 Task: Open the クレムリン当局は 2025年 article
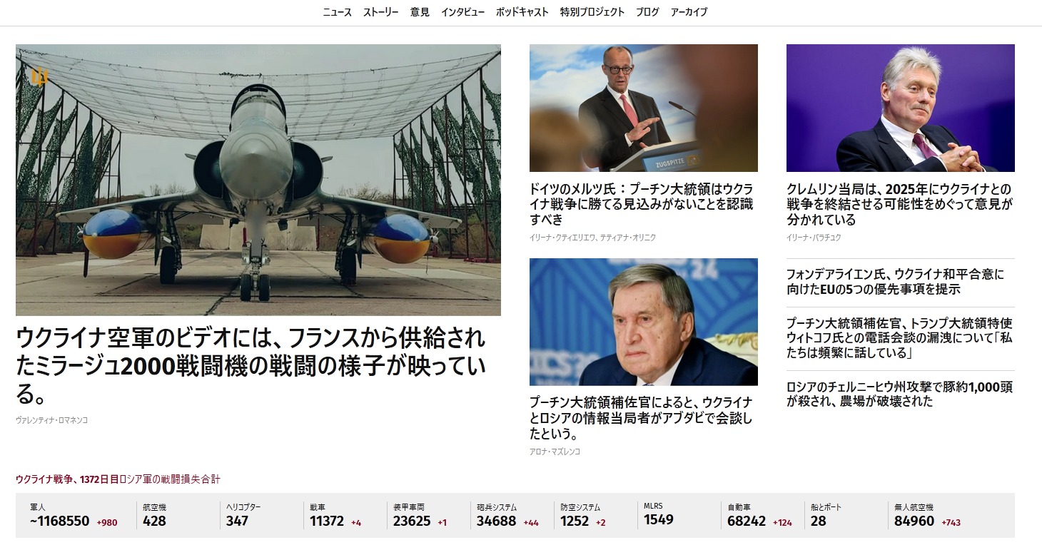point(899,205)
